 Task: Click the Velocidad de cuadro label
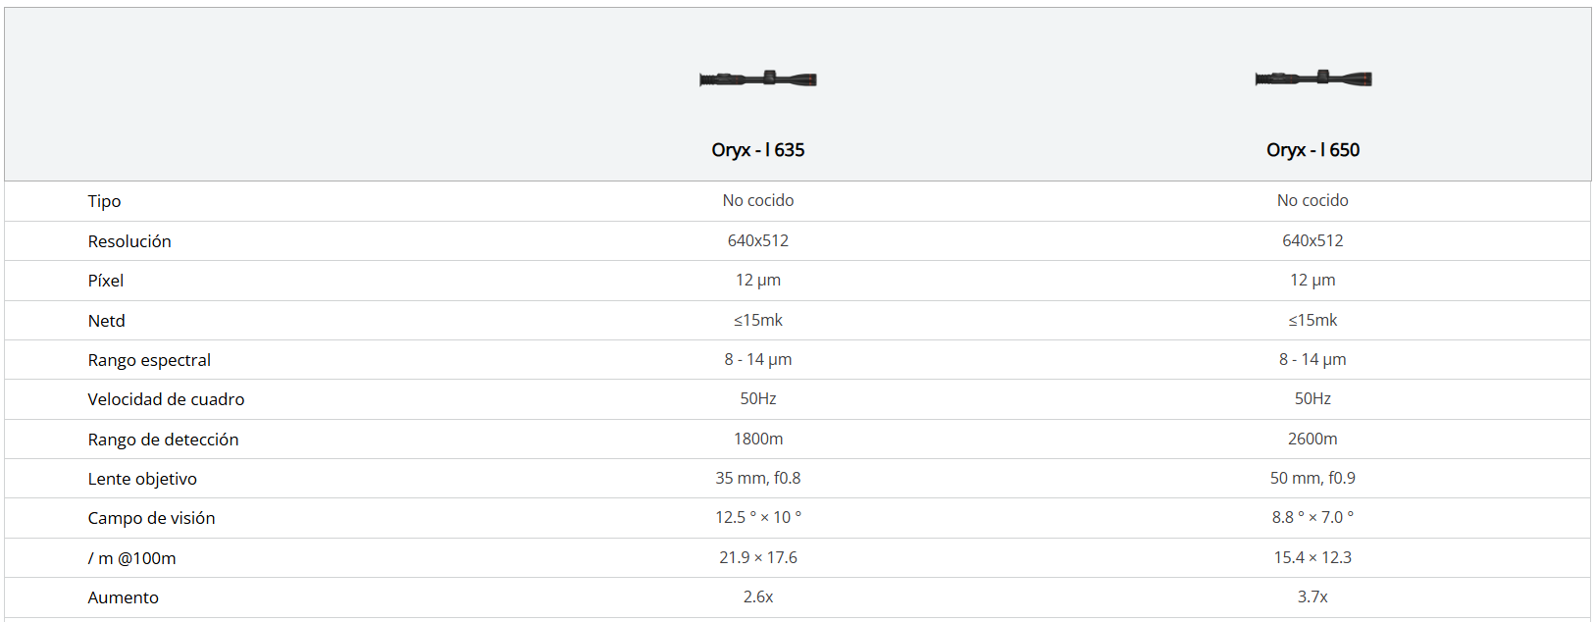(x=166, y=399)
